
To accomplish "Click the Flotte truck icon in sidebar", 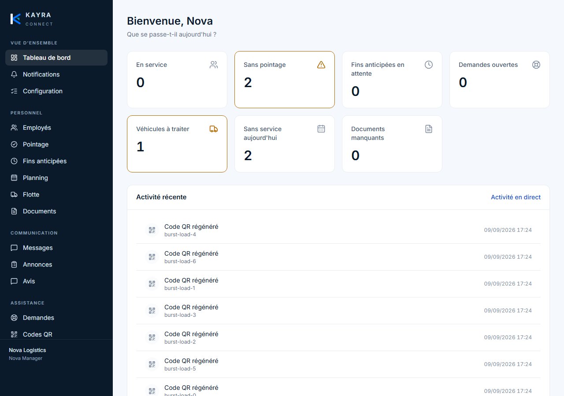I will click(x=14, y=194).
